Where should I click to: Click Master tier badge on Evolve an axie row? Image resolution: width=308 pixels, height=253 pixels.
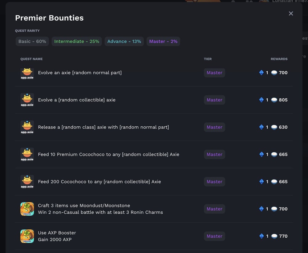(x=214, y=73)
